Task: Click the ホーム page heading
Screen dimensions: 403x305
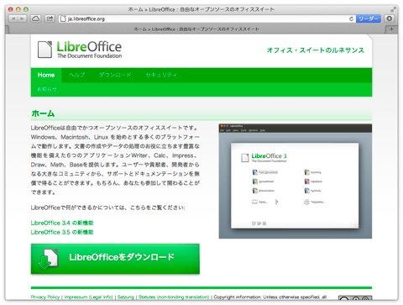Action: click(x=43, y=113)
